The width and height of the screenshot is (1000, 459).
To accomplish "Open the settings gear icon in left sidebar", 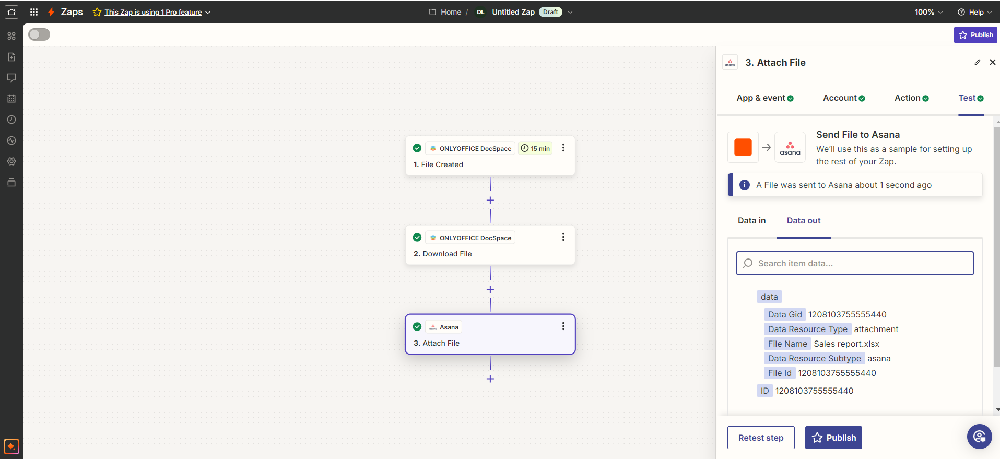I will pos(11,161).
